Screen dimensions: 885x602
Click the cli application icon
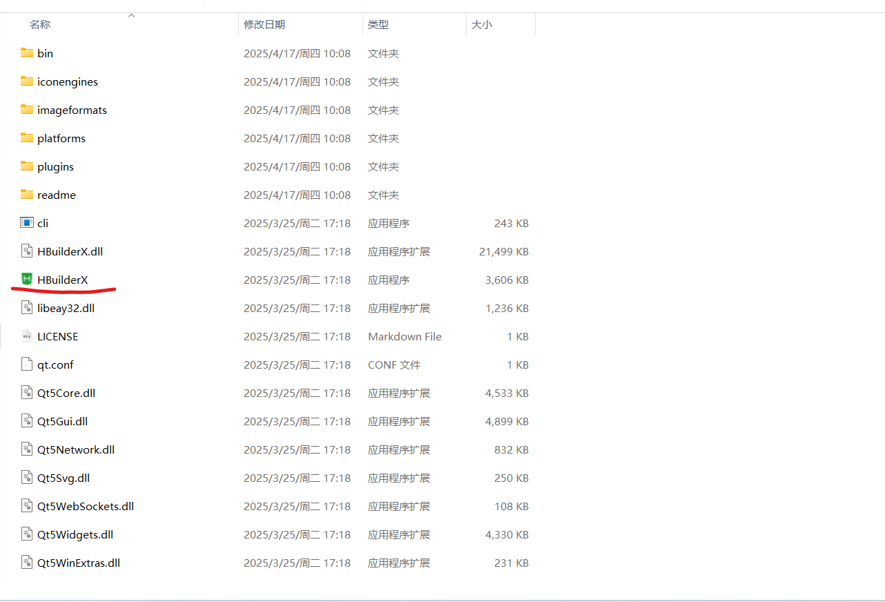click(27, 223)
